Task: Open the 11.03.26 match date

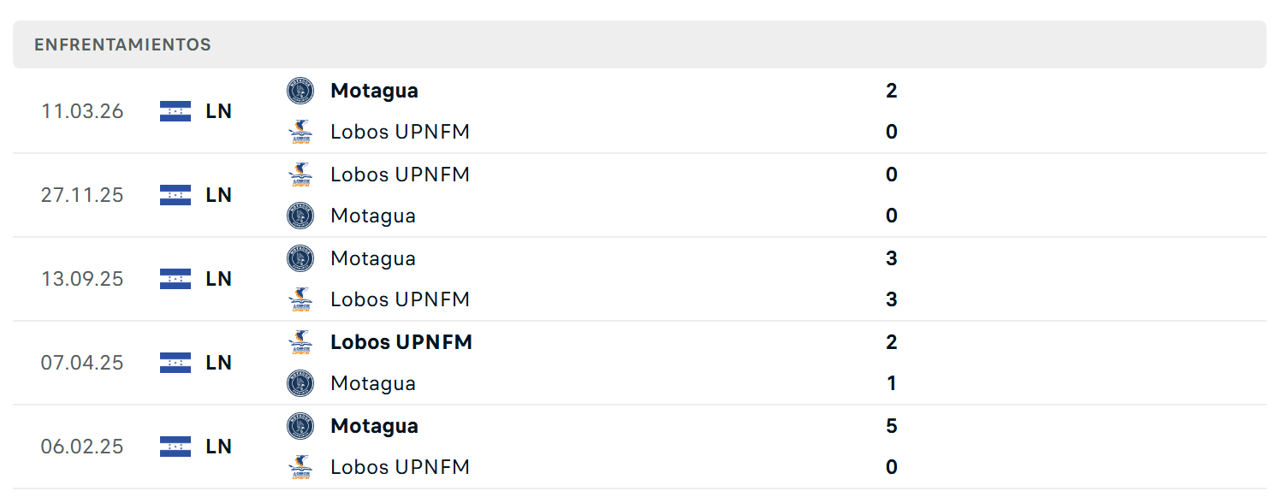Action: [x=82, y=111]
